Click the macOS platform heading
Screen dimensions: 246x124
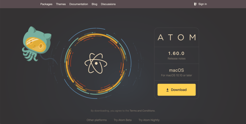(177, 70)
